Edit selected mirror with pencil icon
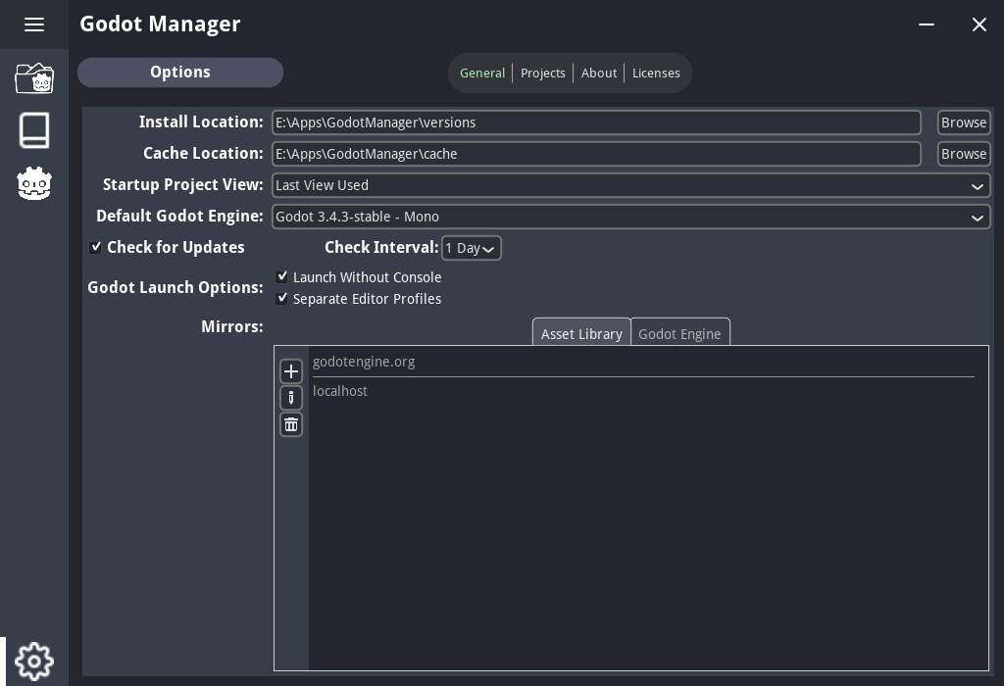Screen dimensions: 1004x686 coord(291,398)
